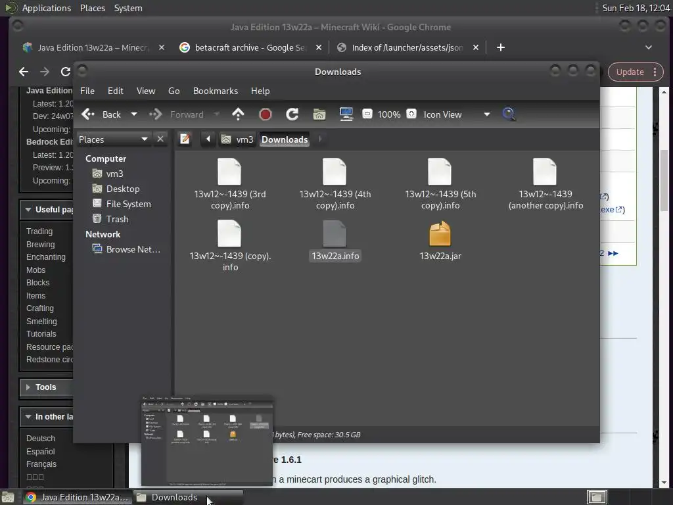Open Computer location from toolbar
Image resolution: width=673 pixels, height=505 pixels.
coord(346,114)
